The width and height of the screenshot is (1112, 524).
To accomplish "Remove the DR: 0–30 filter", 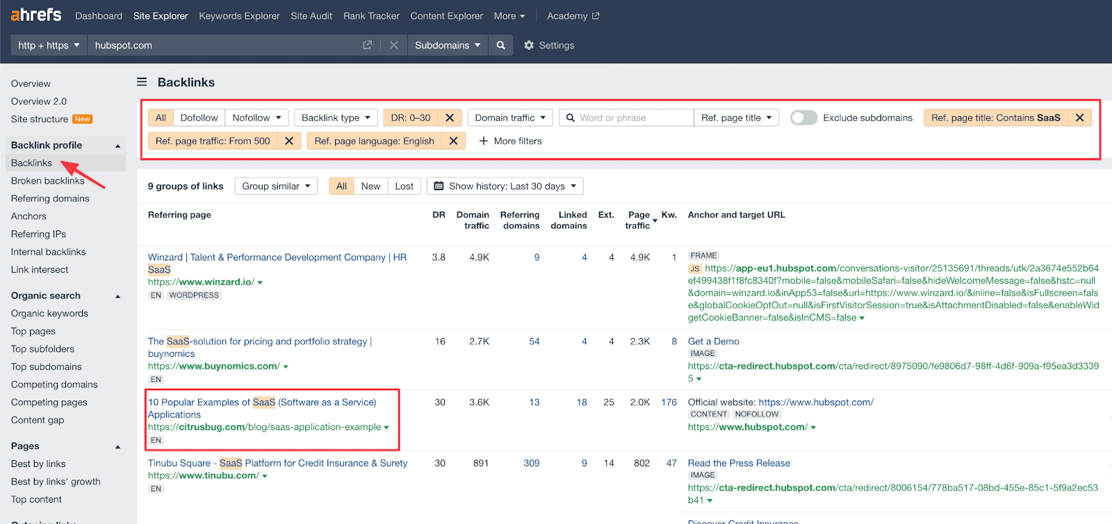I will click(450, 118).
